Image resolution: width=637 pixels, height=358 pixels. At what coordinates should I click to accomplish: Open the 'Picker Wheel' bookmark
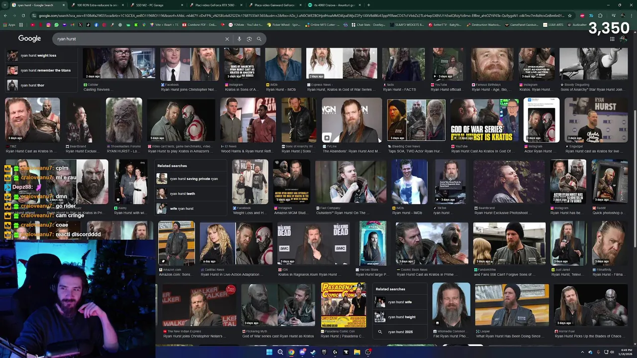point(284,24)
